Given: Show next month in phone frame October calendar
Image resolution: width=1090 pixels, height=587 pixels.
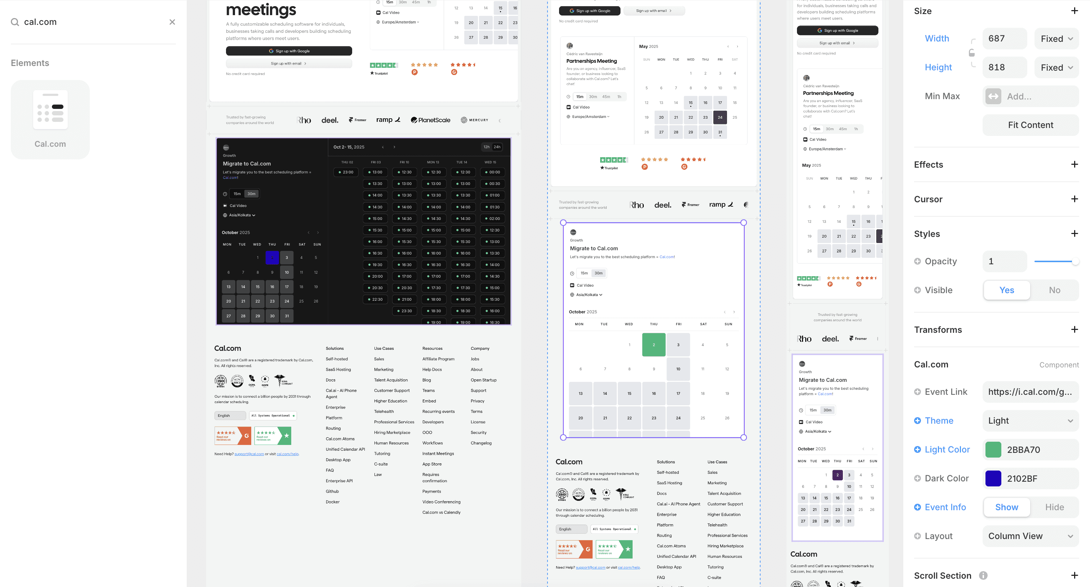Looking at the screenshot, I should pyautogui.click(x=873, y=449).
